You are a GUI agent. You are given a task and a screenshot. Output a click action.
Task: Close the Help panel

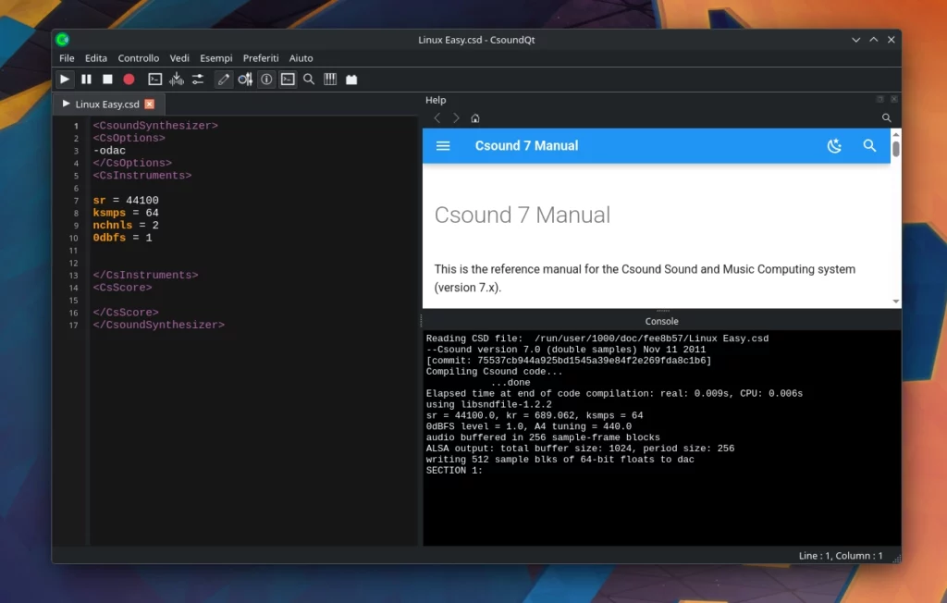click(894, 99)
